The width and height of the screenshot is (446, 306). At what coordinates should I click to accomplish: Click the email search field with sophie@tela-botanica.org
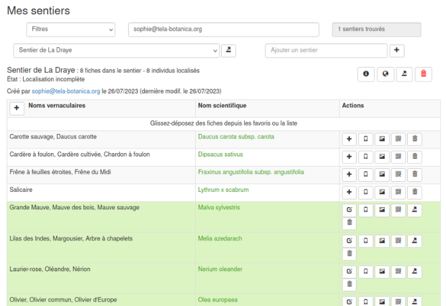tap(223, 29)
